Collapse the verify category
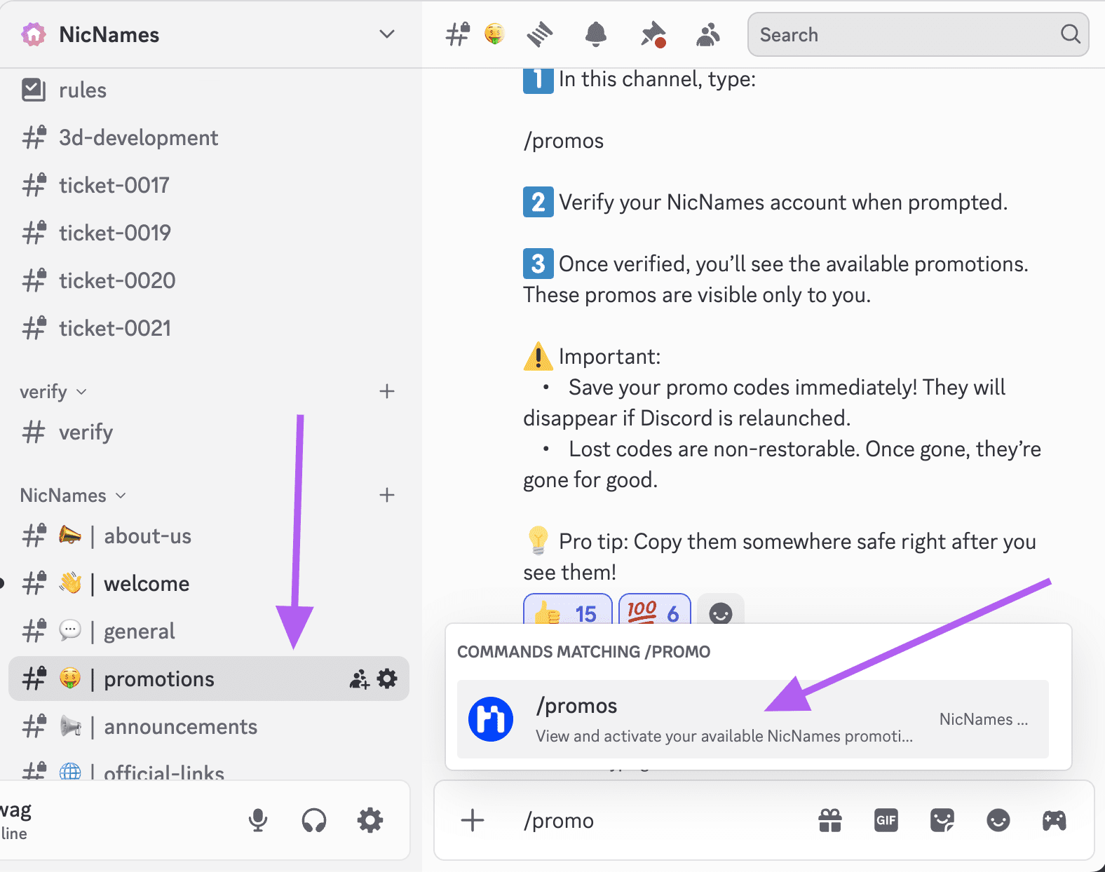Image resolution: width=1105 pixels, height=872 pixels. [x=53, y=392]
